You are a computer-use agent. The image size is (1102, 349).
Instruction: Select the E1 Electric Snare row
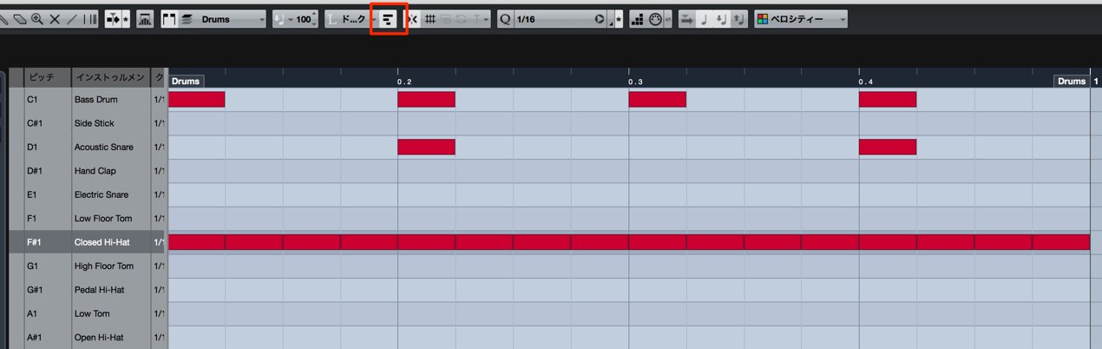coord(87,194)
